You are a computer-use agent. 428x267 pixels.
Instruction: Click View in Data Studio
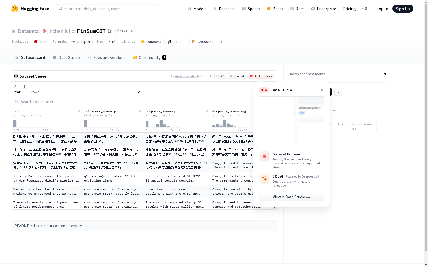[x=292, y=197]
